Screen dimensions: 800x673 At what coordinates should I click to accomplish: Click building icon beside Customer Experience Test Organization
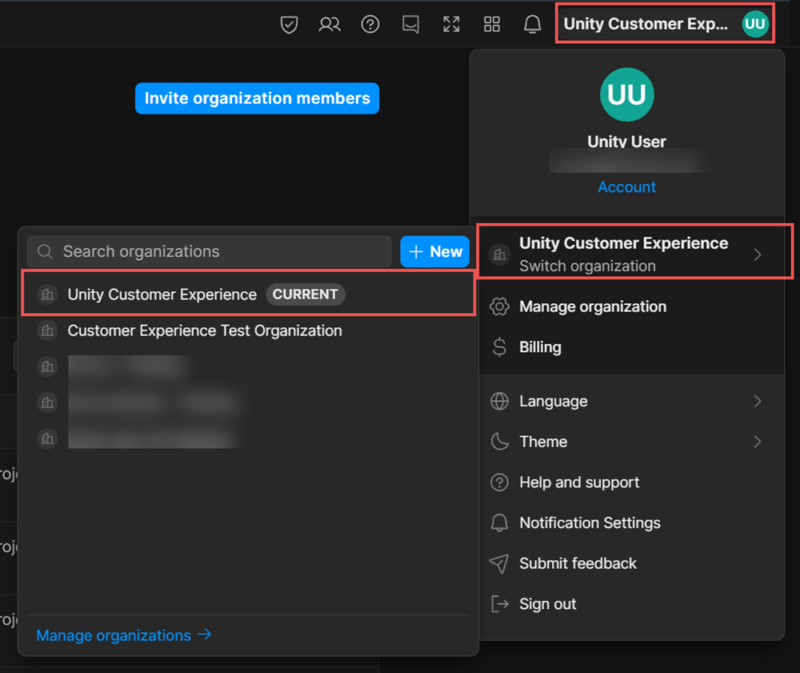pyautogui.click(x=47, y=330)
